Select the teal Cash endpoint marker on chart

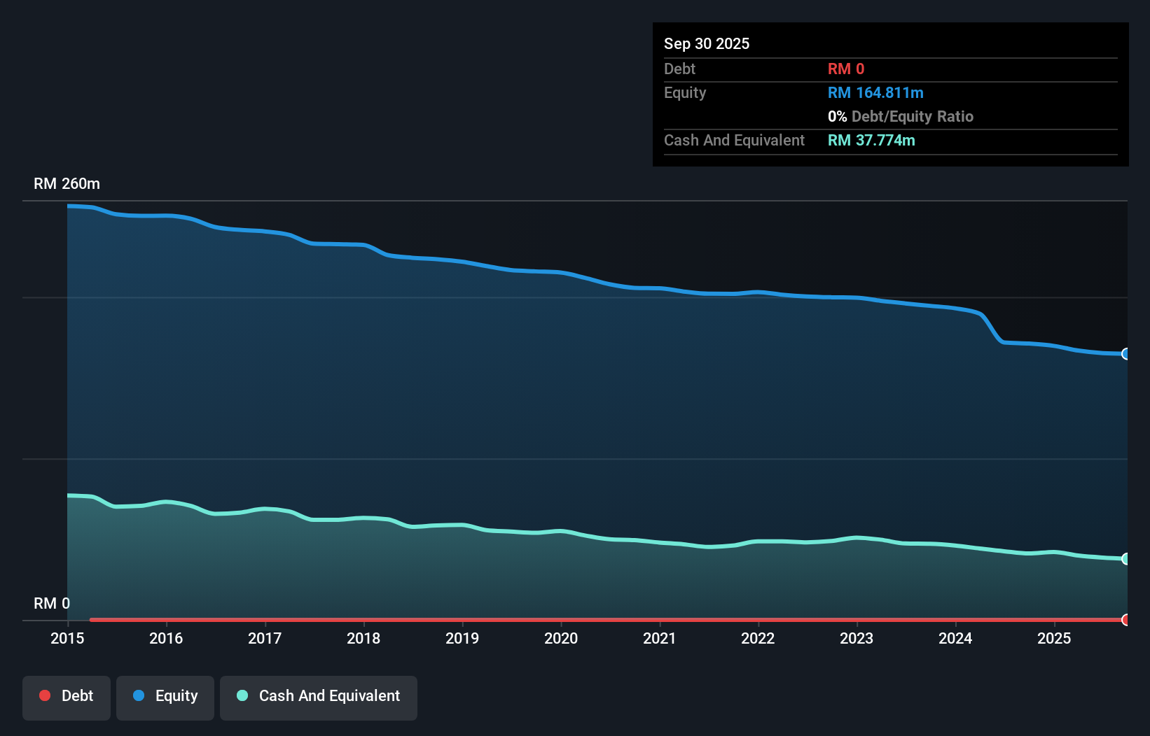pos(1124,558)
